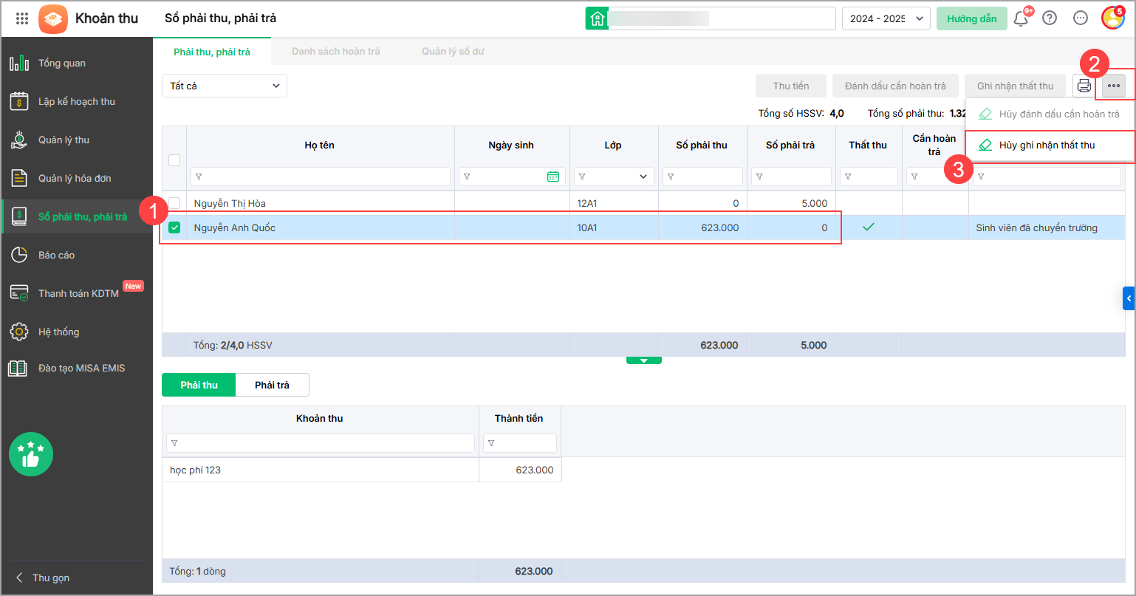This screenshot has width=1136, height=596.
Task: Select Số phải thu, phải trả in sidebar
Action: coord(77,217)
